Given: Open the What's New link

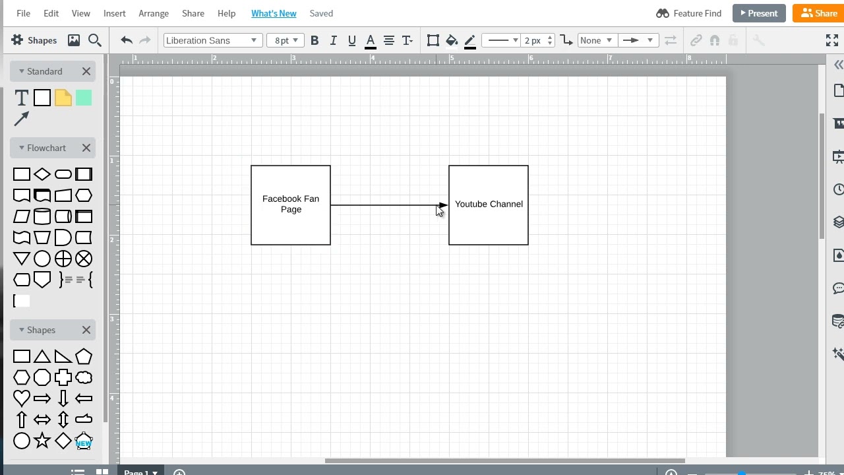Looking at the screenshot, I should [274, 13].
